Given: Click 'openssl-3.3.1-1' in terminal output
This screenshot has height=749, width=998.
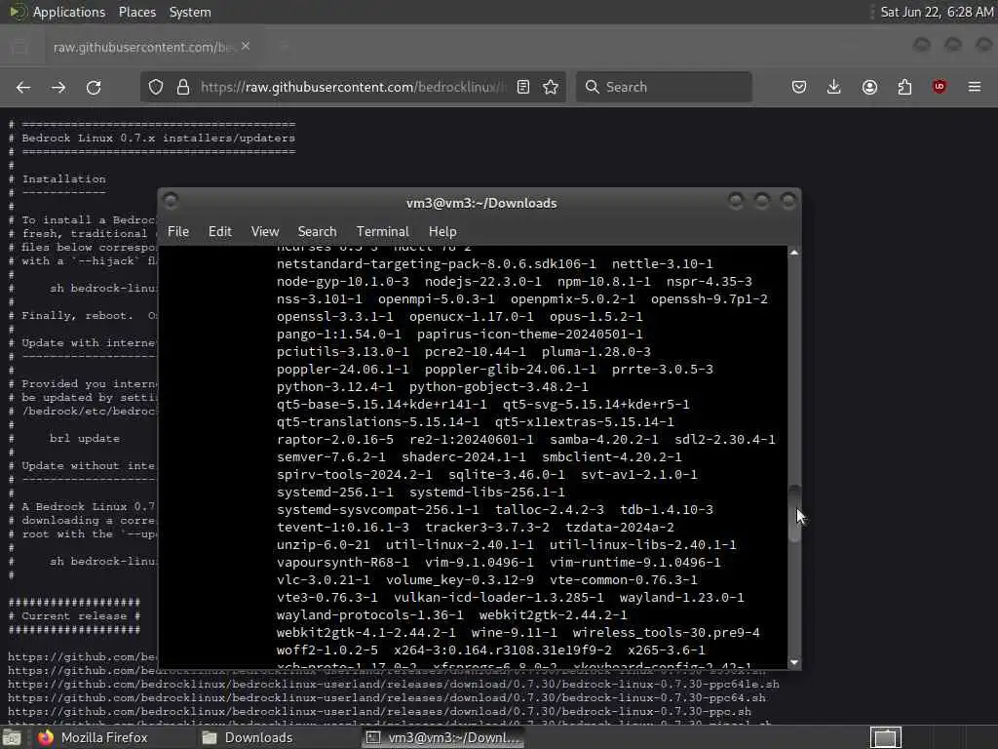Looking at the screenshot, I should (335, 317).
